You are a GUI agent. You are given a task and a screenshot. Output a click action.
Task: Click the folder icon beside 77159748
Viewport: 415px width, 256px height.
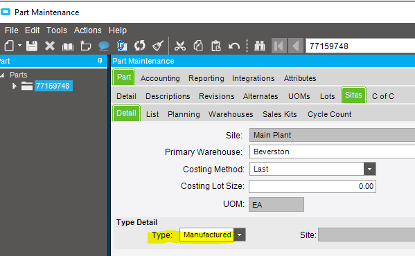click(x=27, y=86)
